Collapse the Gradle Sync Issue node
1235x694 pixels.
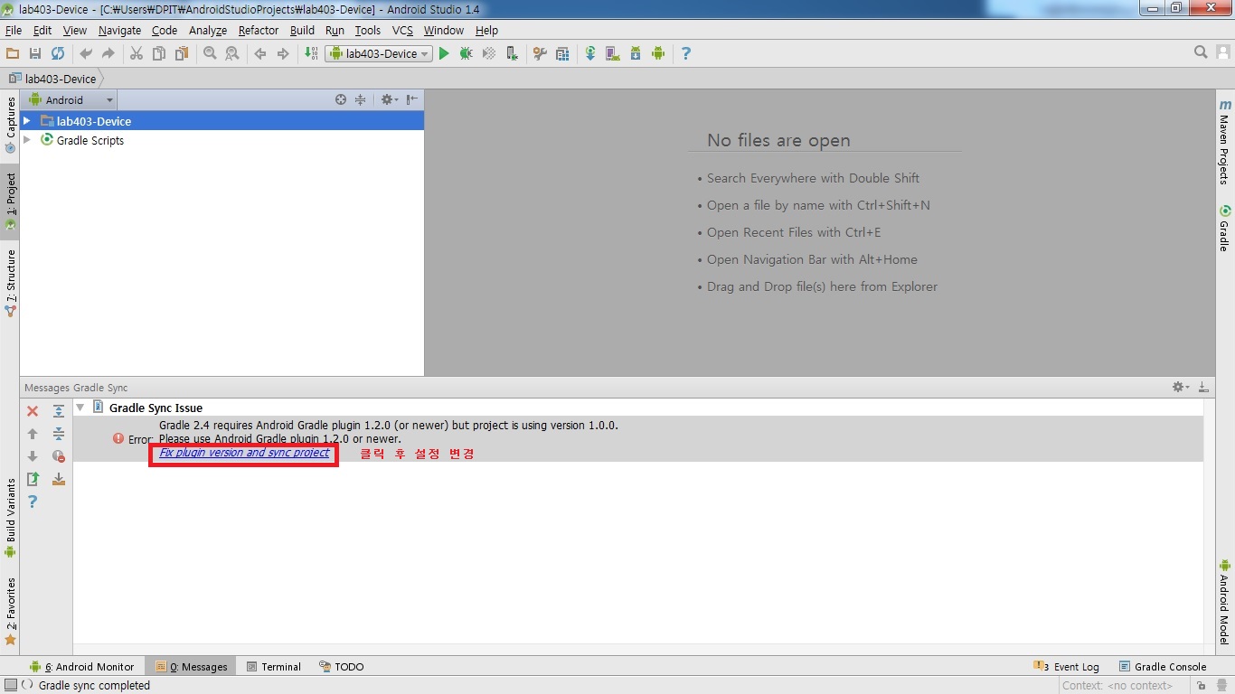coord(80,408)
